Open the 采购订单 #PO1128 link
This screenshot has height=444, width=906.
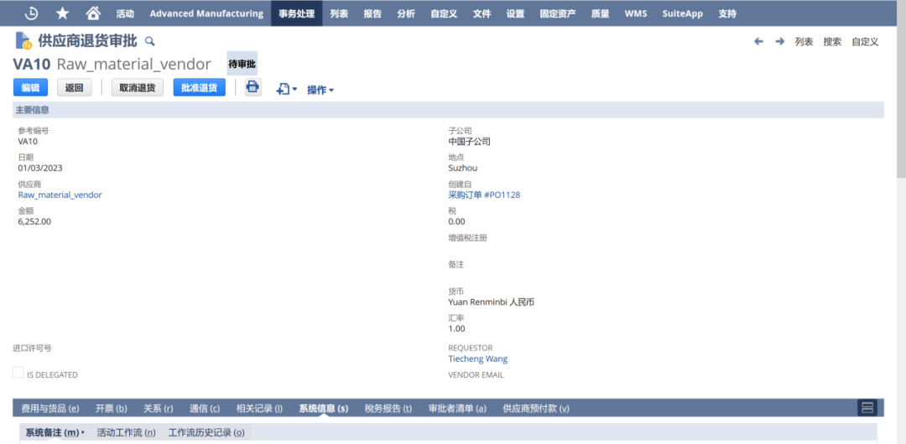484,195
